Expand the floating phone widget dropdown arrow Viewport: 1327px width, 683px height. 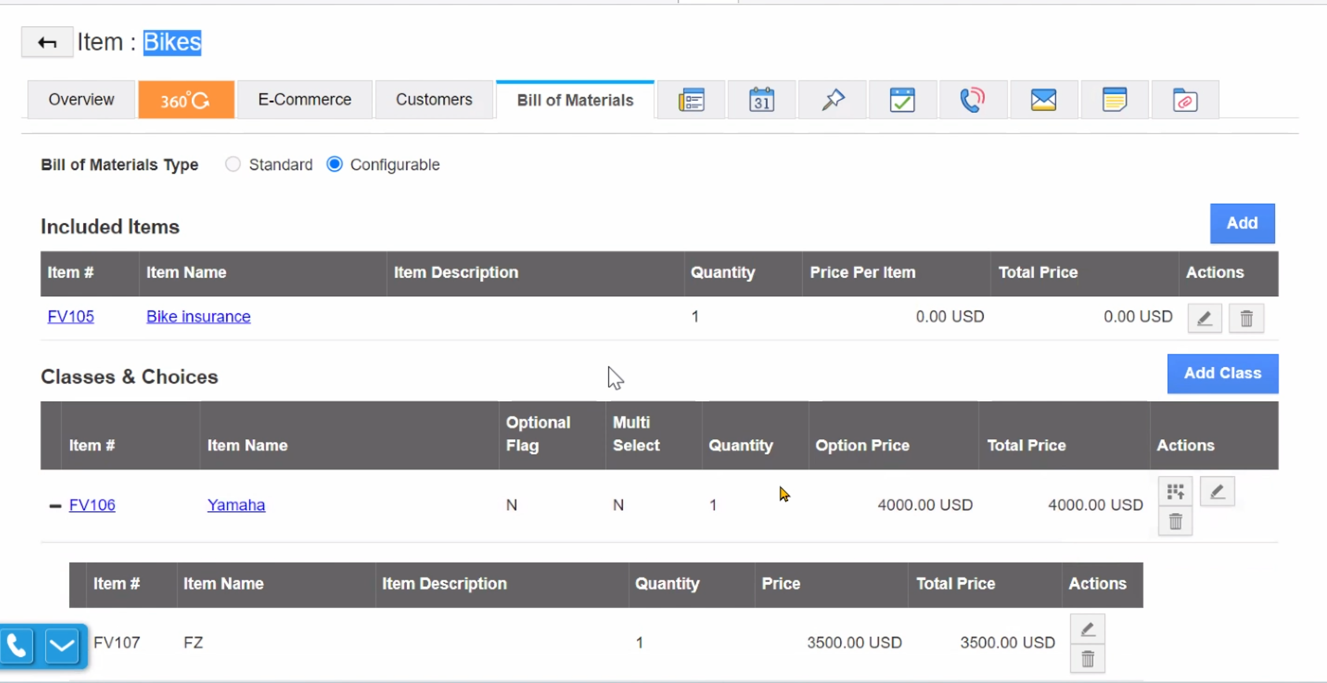point(62,645)
